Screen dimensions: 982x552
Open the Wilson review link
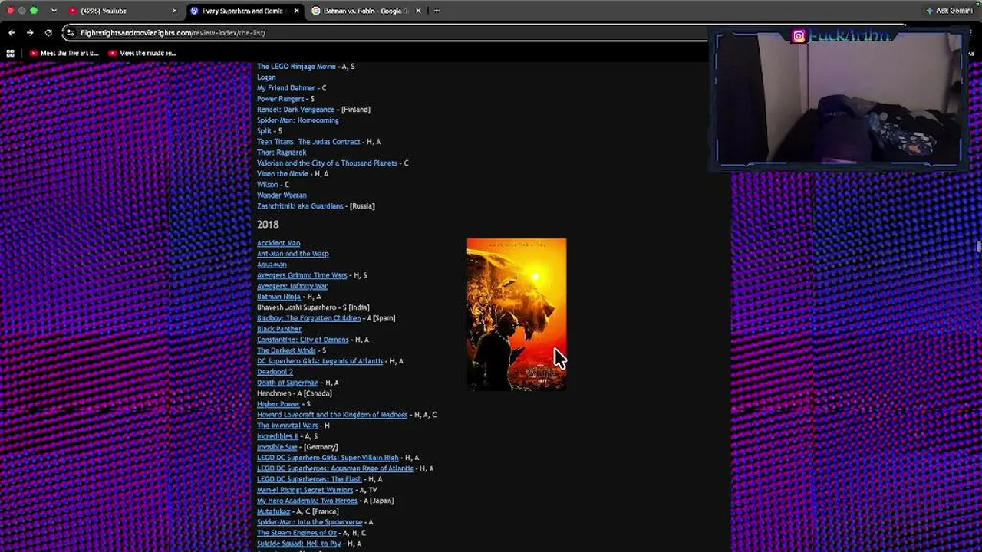point(268,185)
